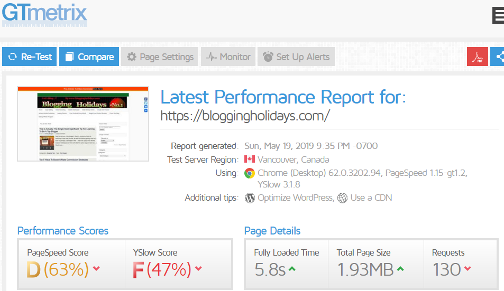Click the WordPress icon beside Optimize WordPress

[250, 198]
